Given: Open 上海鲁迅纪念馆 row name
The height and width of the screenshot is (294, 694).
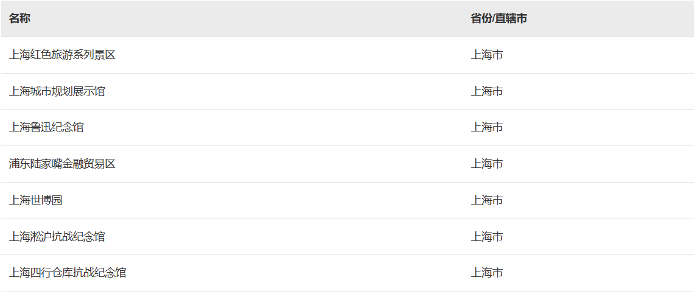Looking at the screenshot, I should 46,127.
